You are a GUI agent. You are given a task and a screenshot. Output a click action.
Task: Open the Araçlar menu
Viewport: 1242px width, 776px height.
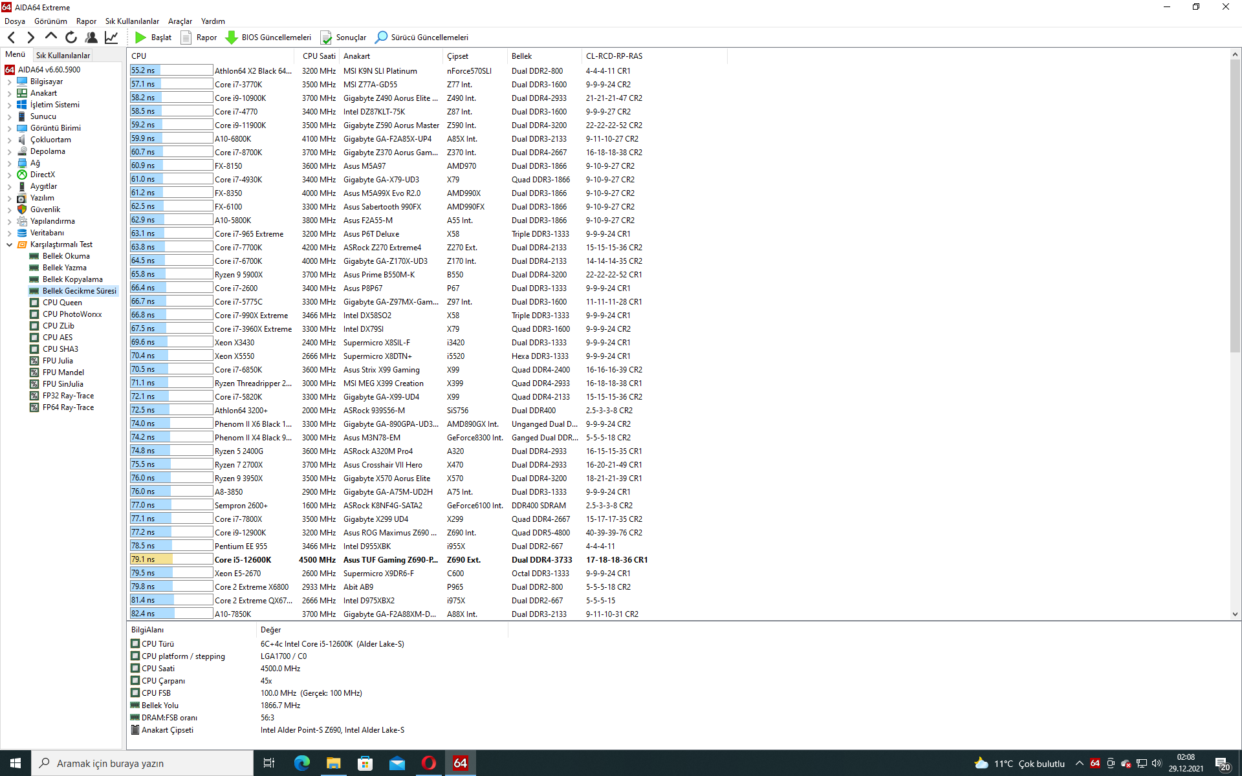(180, 21)
